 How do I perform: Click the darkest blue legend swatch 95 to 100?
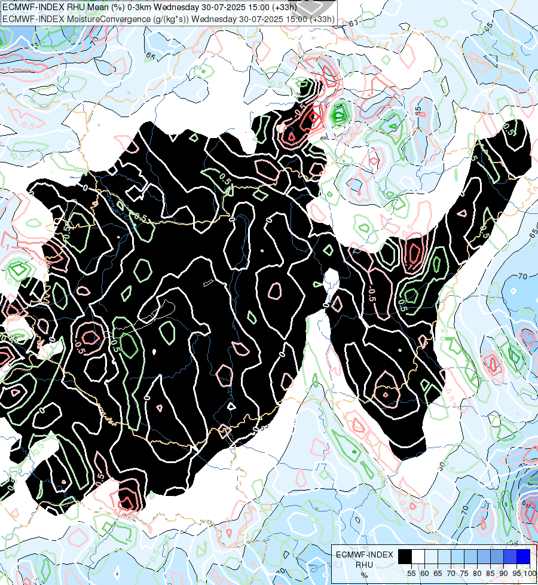(x=523, y=556)
